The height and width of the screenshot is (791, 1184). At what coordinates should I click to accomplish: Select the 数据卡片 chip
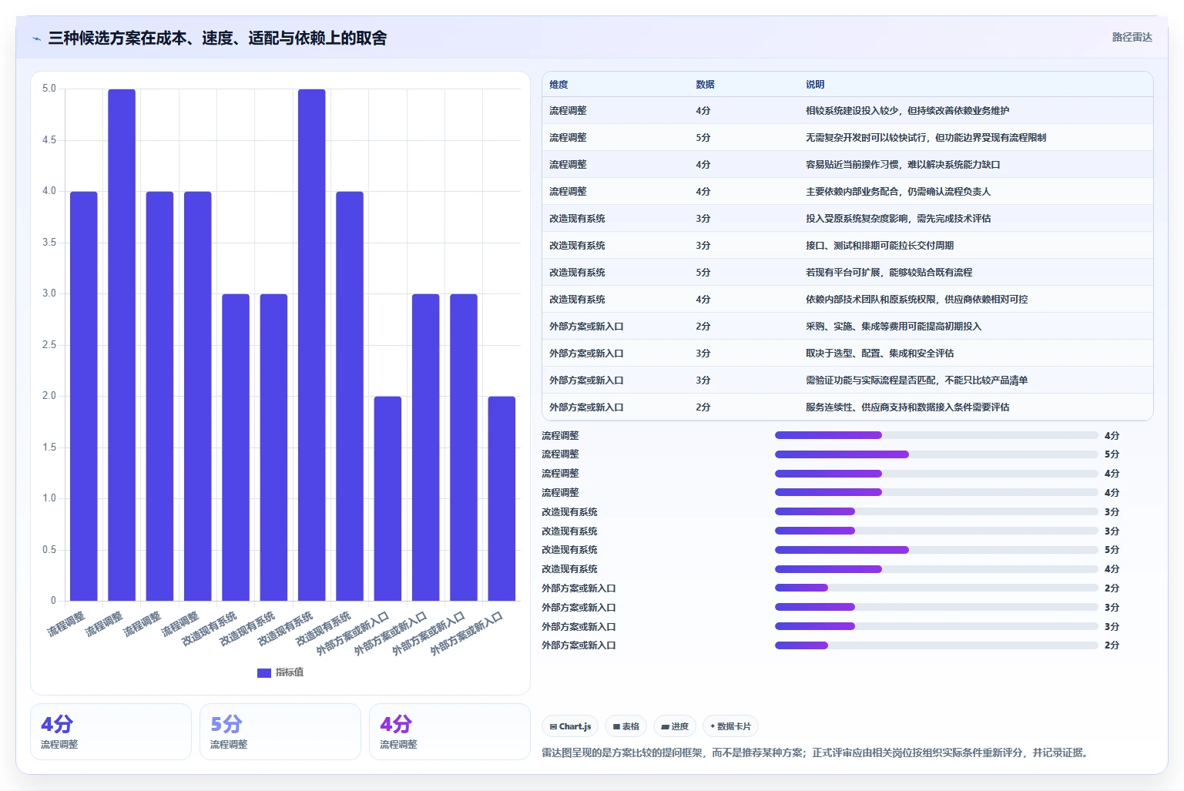730,726
